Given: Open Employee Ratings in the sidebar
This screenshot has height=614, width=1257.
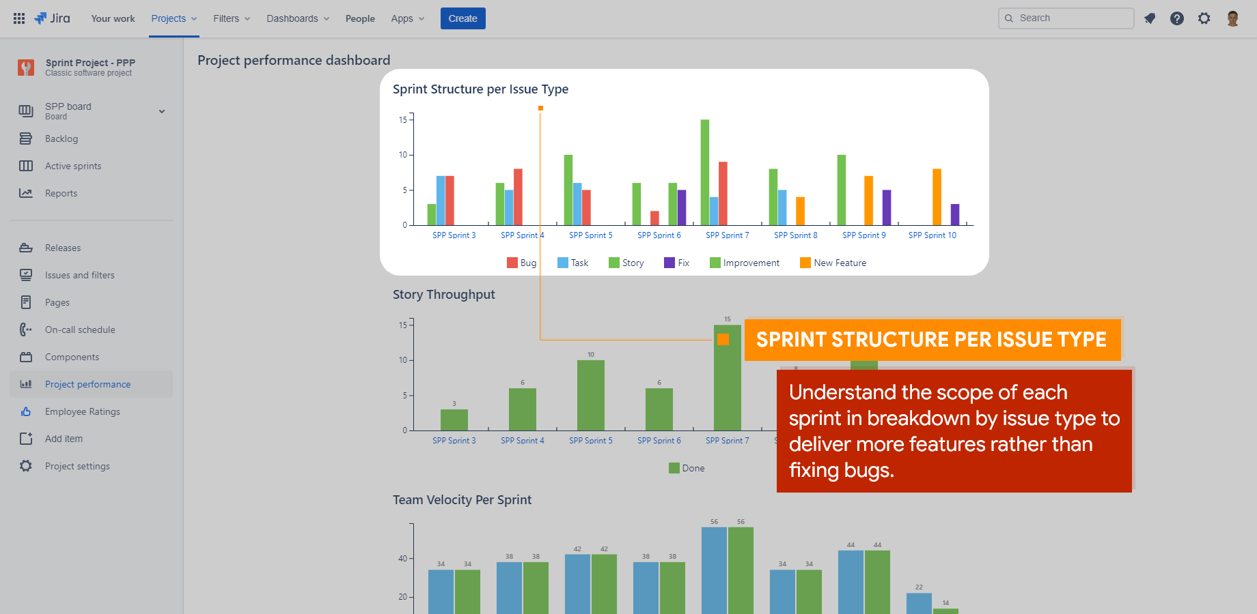Looking at the screenshot, I should pyautogui.click(x=83, y=411).
